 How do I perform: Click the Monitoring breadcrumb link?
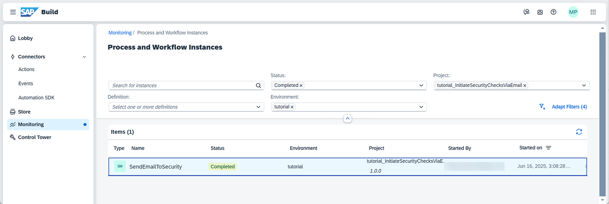[x=120, y=33]
